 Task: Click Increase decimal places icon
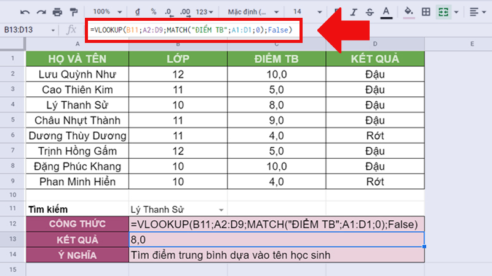pyautogui.click(x=185, y=12)
